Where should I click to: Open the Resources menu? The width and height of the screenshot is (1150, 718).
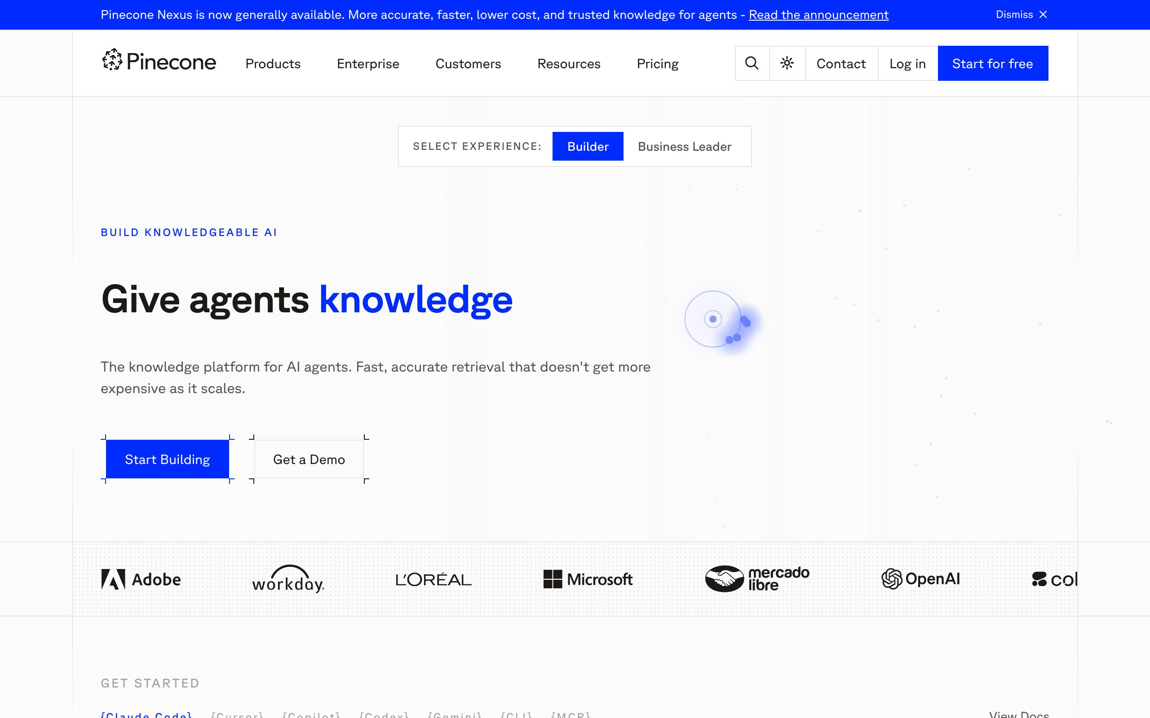tap(569, 64)
